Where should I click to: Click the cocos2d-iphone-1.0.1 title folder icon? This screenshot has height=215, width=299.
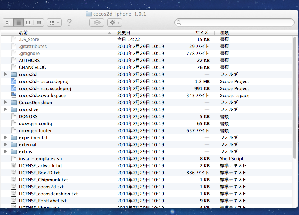point(89,14)
